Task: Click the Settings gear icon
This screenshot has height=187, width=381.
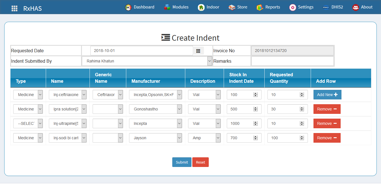Action: 293,7
